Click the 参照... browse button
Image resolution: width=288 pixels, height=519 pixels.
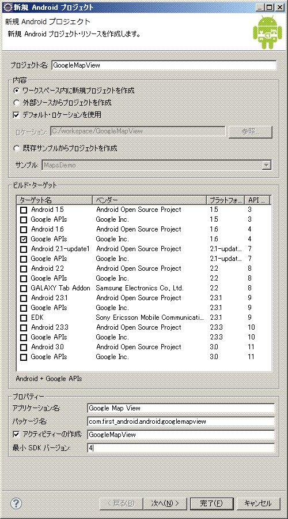click(251, 132)
